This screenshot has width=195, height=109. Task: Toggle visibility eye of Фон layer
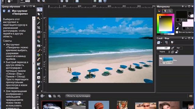pyautogui.click(x=161, y=63)
